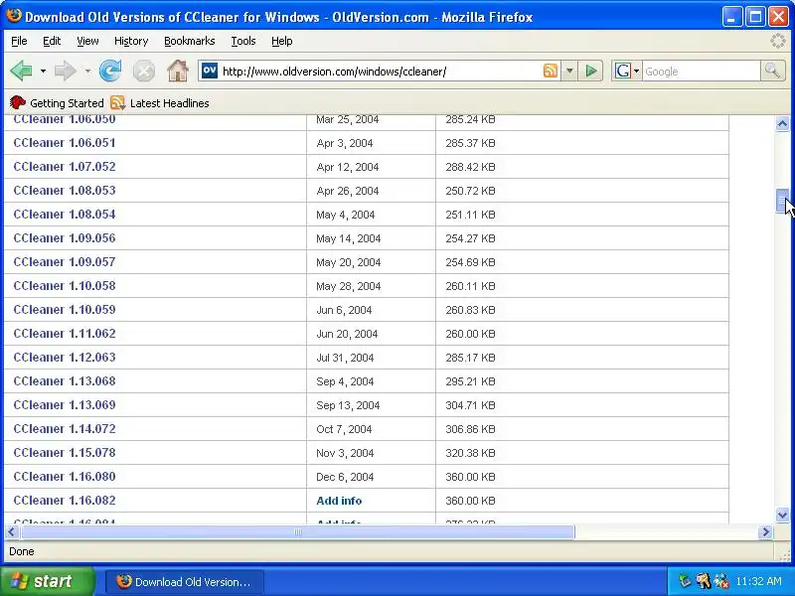
Task: Click the activity throbber icon
Action: coord(778,41)
